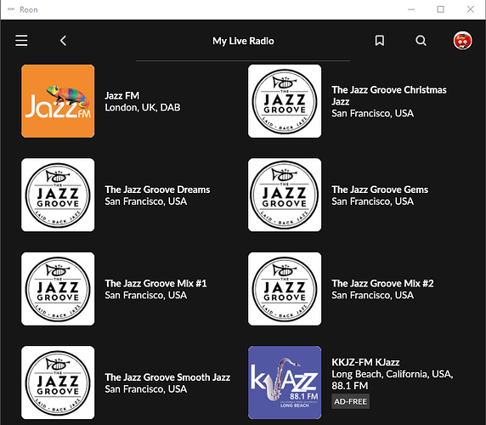Image resolution: width=486 pixels, height=425 pixels.
Task: Open The Jazz Groove Christmas Jazz title
Action: 389,95
